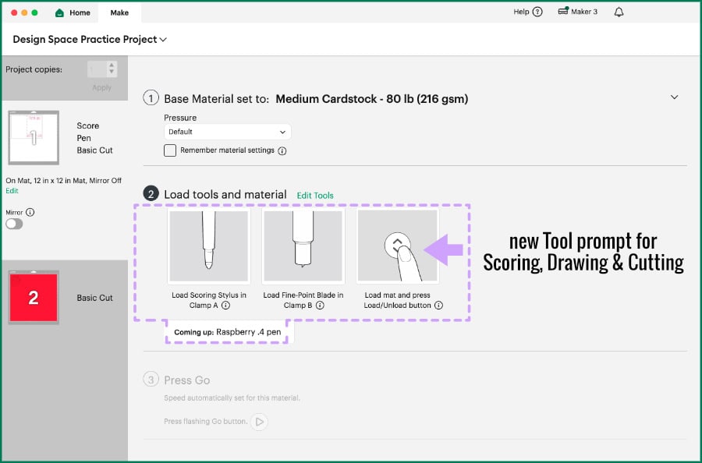The width and height of the screenshot is (702, 463).
Task: Click the Fine-Point Blade tool image
Action: [303, 246]
